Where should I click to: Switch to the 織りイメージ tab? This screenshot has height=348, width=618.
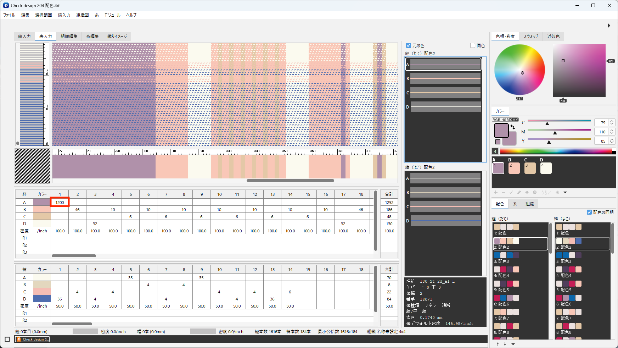(x=117, y=36)
